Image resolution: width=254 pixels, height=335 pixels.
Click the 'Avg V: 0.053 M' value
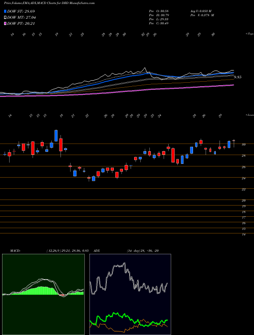coord(201,11)
